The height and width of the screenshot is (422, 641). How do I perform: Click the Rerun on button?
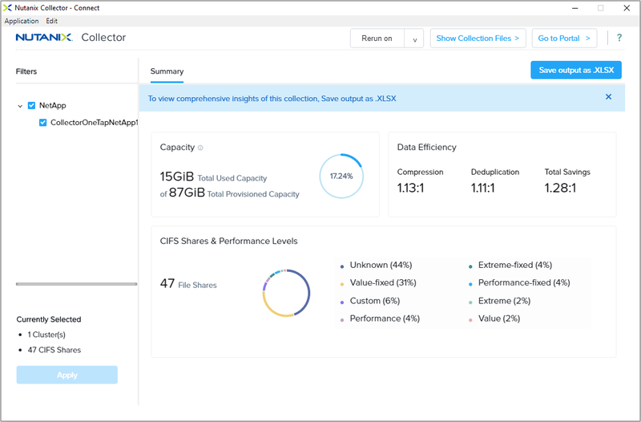[x=377, y=39]
